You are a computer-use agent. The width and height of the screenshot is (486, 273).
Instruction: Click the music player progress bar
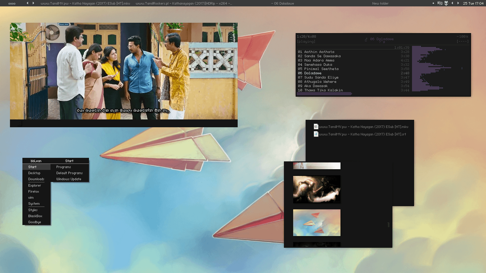[324, 94]
